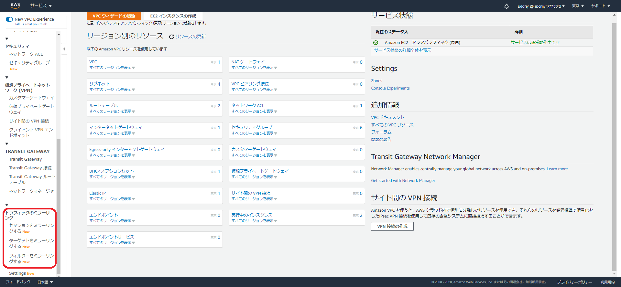Click the AWS logo home icon
This screenshot has width=621, height=287.
click(15, 5)
